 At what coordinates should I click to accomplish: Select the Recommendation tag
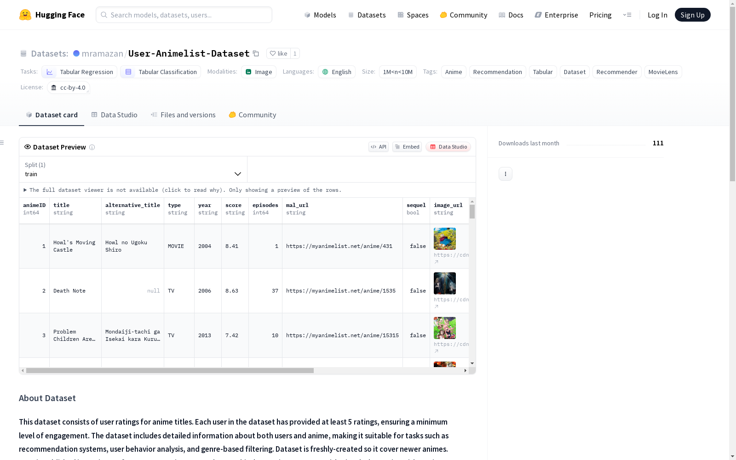click(x=498, y=72)
